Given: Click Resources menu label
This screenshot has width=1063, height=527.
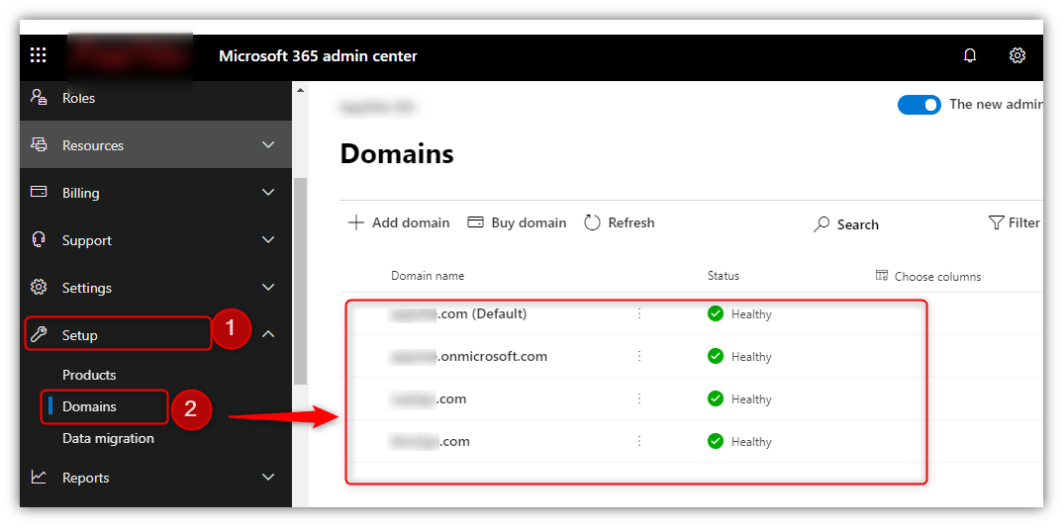Looking at the screenshot, I should pos(93,145).
